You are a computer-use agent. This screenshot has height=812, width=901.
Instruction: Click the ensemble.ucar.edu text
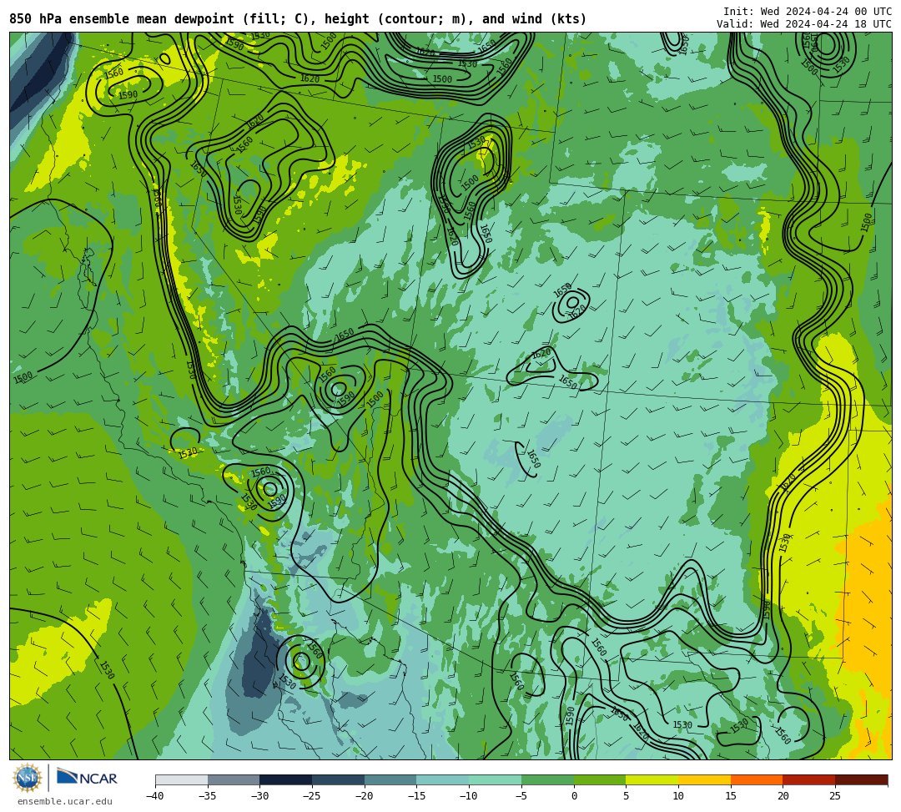[65, 801]
